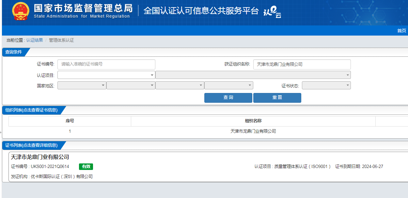The height and width of the screenshot is (198, 408).
Task: Open the wide disabled 认证项目 sub-dropdown
Action: [x=253, y=75]
